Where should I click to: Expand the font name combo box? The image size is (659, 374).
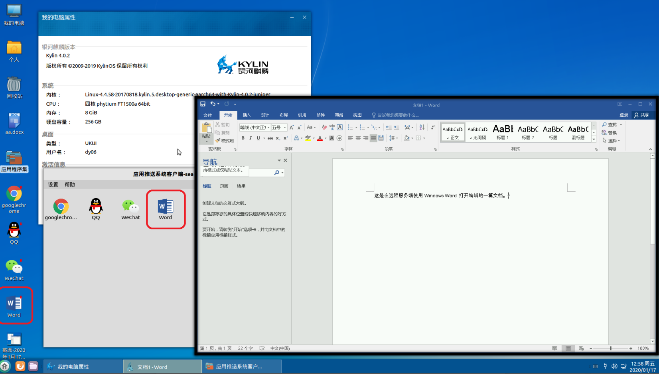[268, 128]
